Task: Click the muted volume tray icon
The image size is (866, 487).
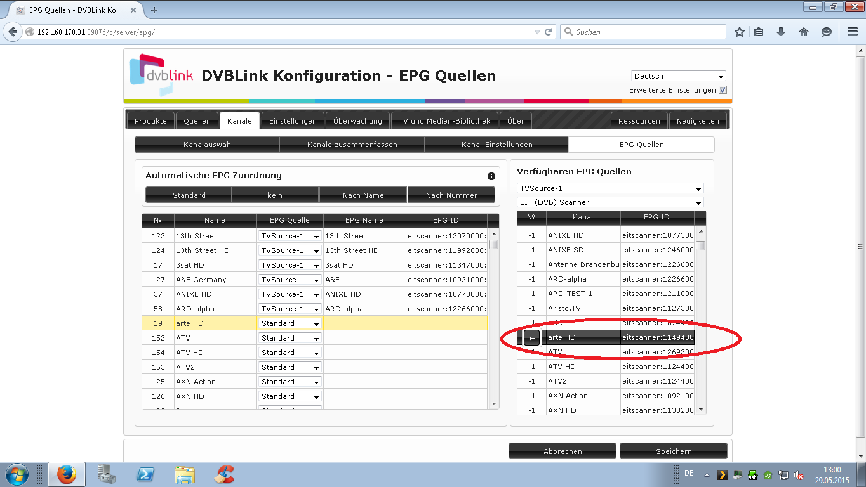Action: (799, 475)
